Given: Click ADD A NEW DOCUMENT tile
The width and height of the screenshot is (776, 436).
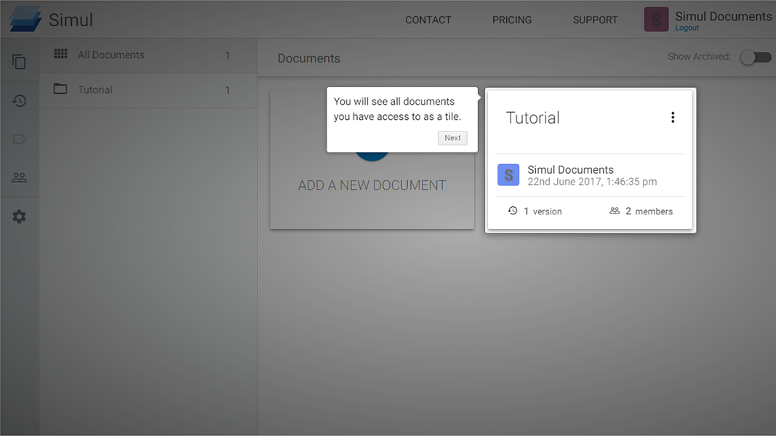Looking at the screenshot, I should (372, 159).
